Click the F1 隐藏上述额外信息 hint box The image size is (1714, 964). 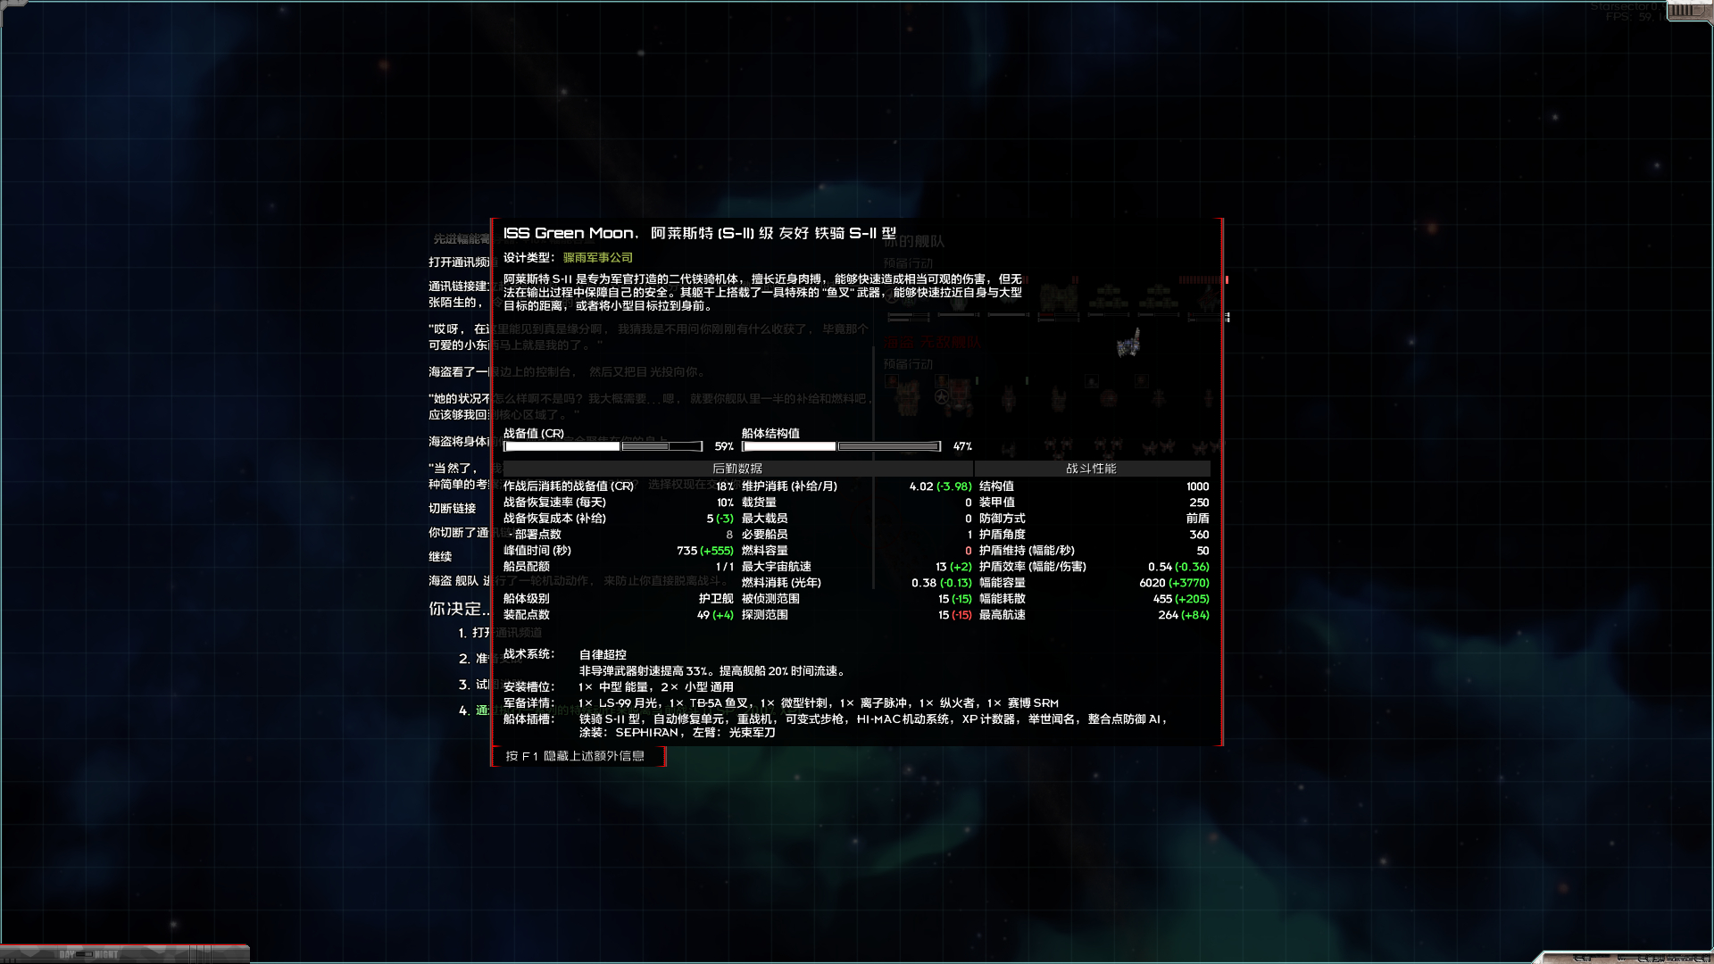(577, 756)
